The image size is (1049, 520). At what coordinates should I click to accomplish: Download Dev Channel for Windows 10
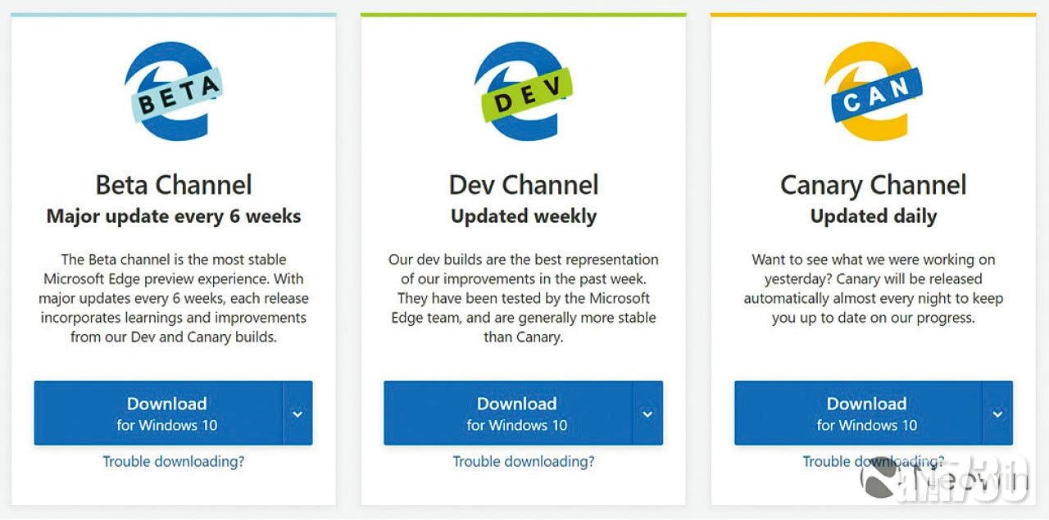click(x=509, y=414)
